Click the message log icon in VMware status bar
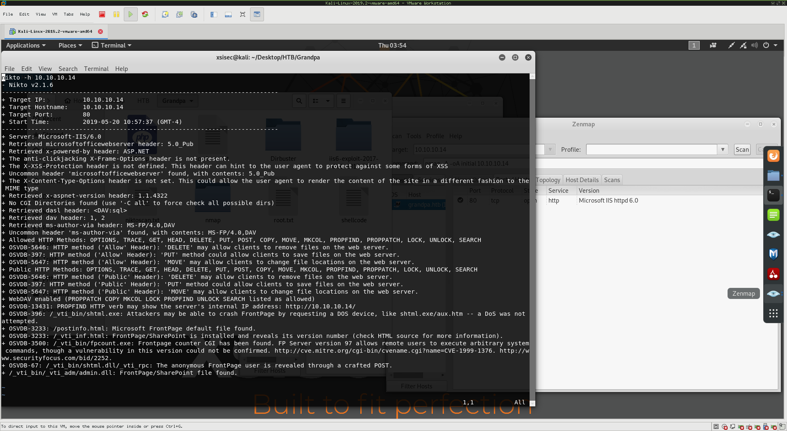 782,427
